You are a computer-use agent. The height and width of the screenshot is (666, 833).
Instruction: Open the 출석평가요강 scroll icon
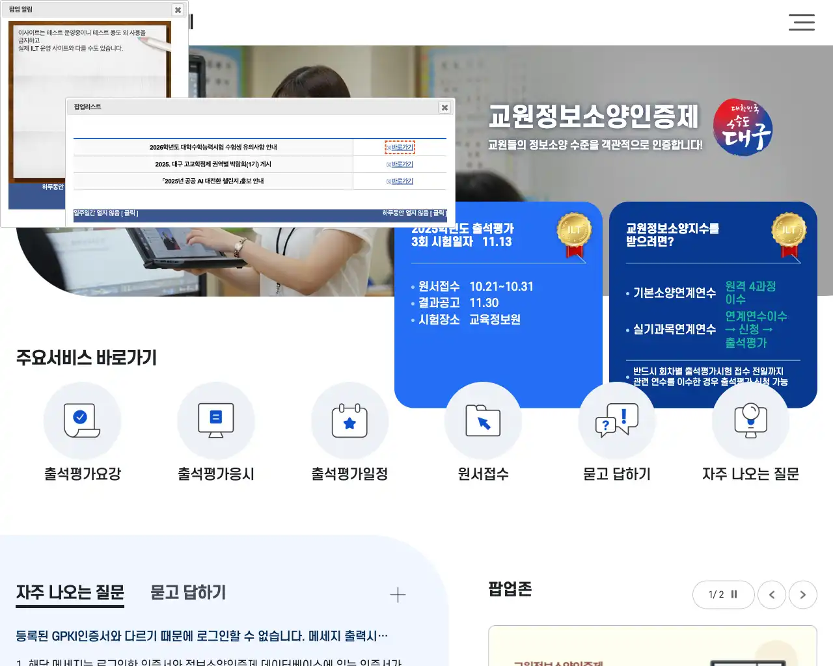click(x=82, y=420)
